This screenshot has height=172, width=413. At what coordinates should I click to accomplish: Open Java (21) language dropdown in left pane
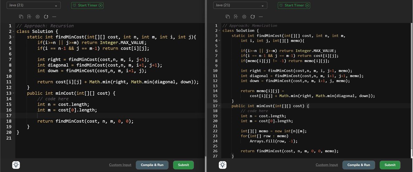pos(34,5)
